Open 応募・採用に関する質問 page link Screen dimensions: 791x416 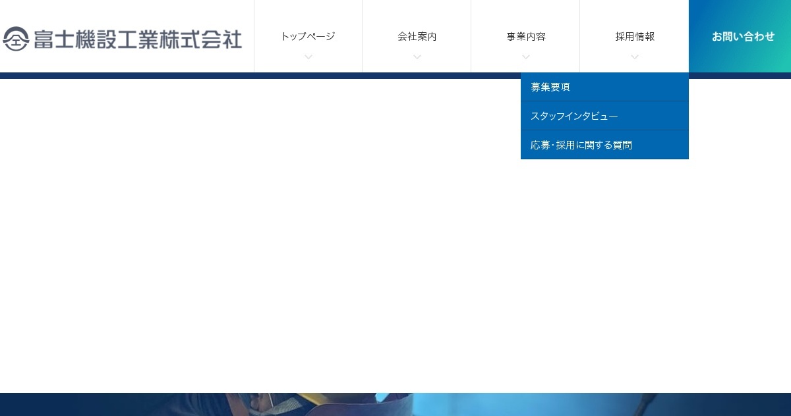[581, 145]
